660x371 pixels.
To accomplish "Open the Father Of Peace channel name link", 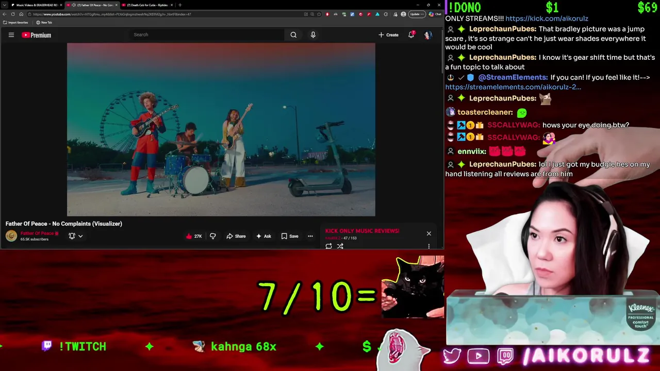I will point(37,233).
